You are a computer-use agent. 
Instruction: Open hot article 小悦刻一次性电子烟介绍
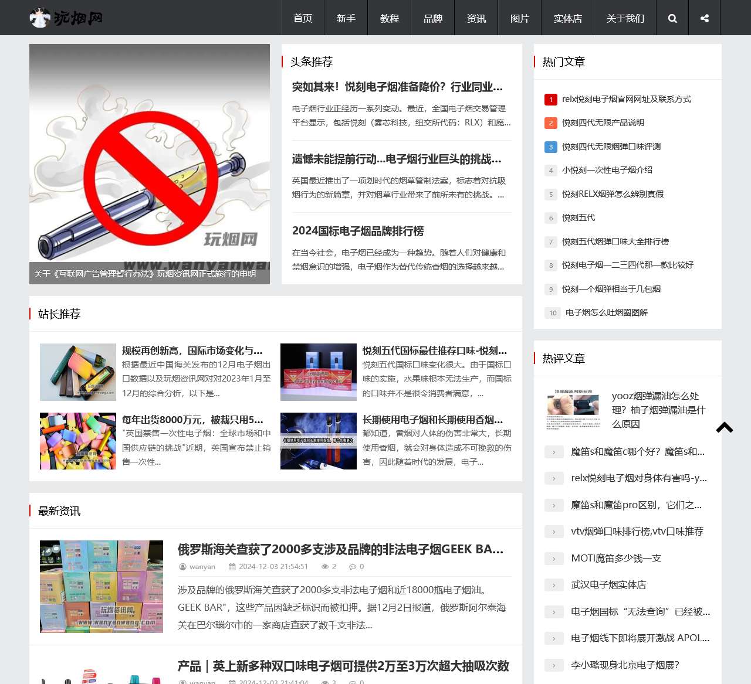click(x=607, y=170)
